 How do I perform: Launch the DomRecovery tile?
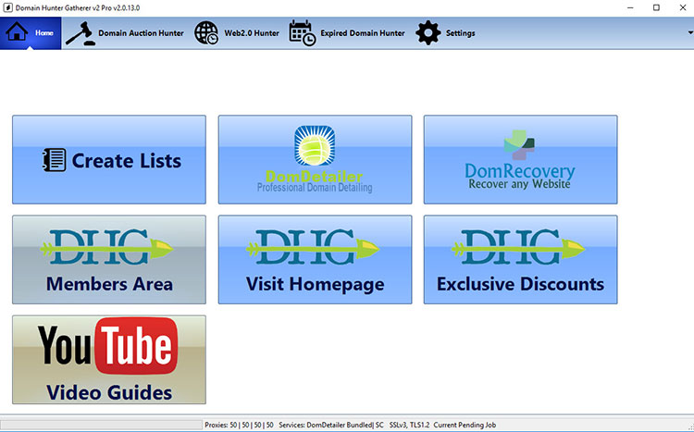[x=520, y=160]
